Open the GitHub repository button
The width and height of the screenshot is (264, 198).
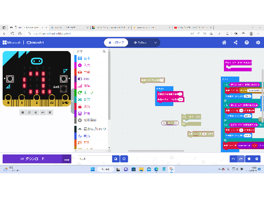point(124,159)
